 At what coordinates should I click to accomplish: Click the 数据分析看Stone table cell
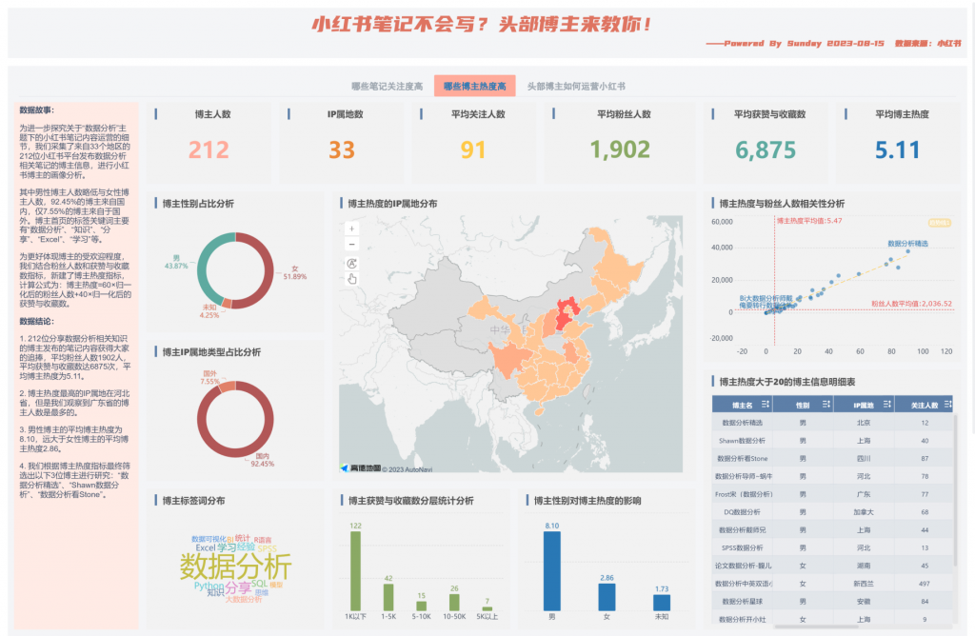[x=742, y=458]
